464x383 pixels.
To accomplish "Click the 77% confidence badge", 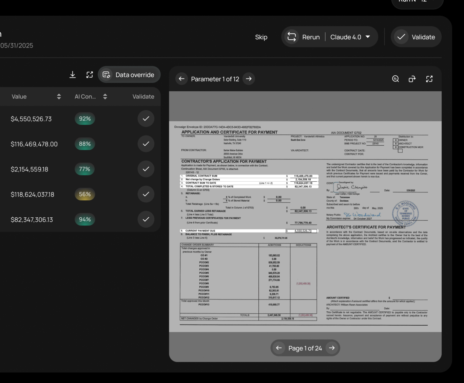I will coord(85,169).
